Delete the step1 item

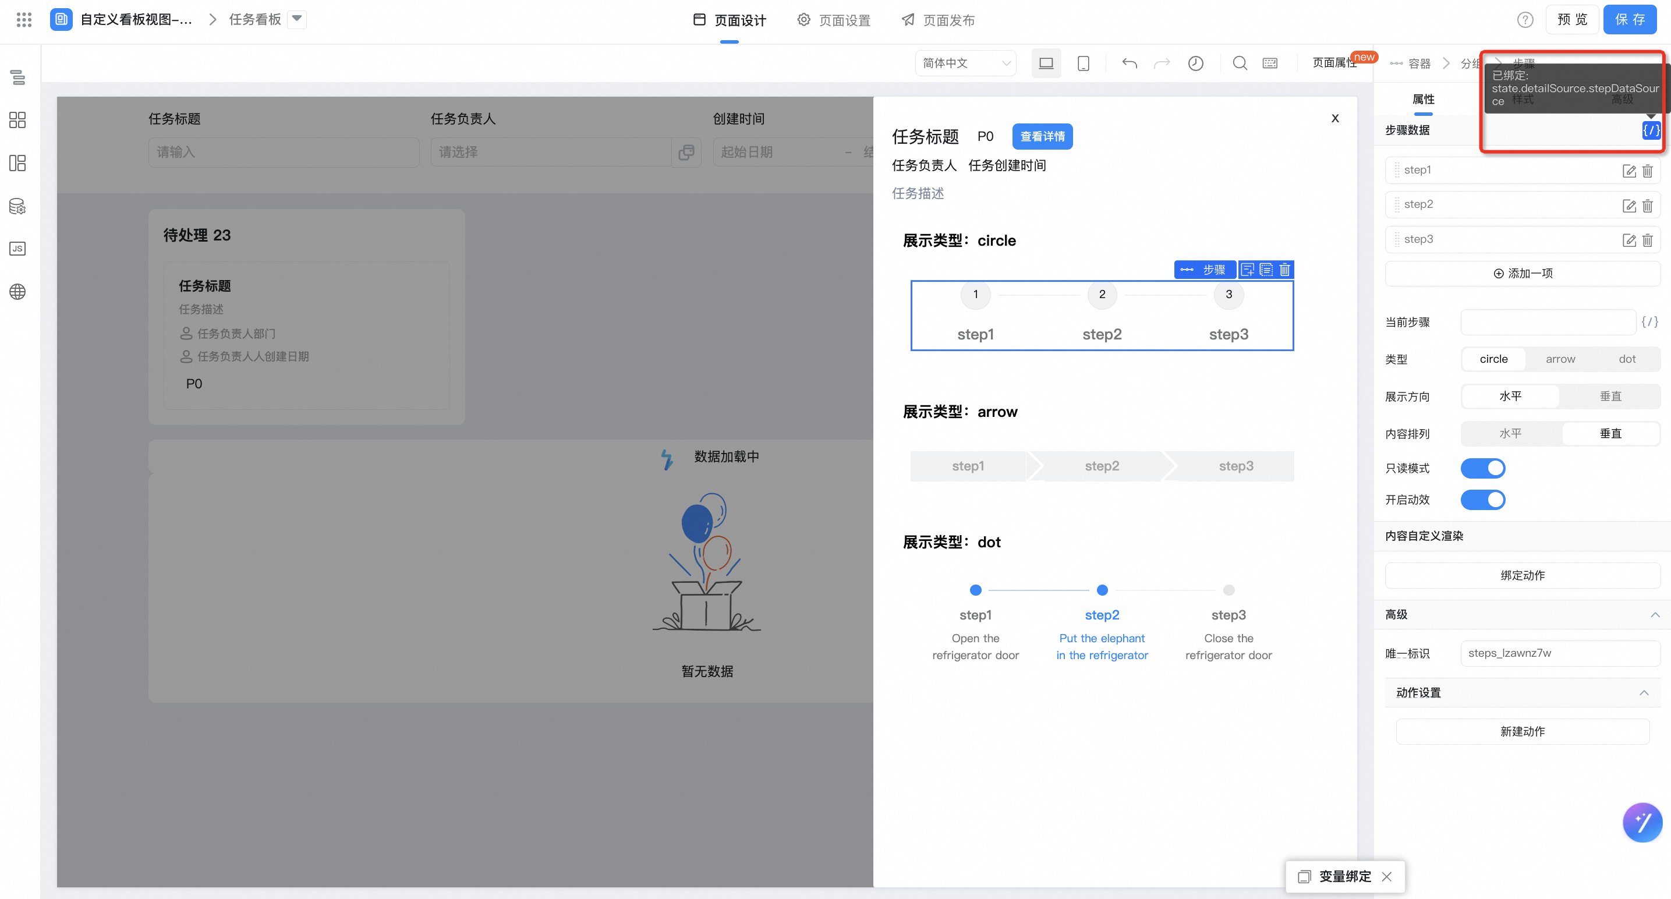tap(1647, 171)
